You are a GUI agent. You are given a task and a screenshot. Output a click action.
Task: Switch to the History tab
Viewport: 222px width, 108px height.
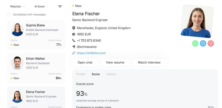[111, 74]
